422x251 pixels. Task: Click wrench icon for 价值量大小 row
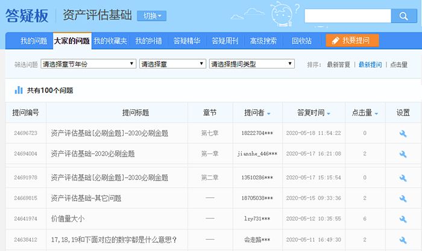[x=403, y=219]
